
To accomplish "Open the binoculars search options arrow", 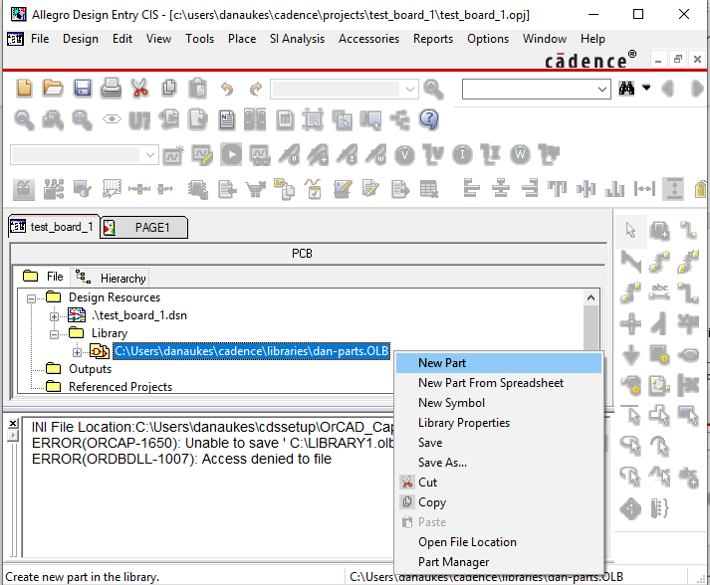I will (646, 88).
